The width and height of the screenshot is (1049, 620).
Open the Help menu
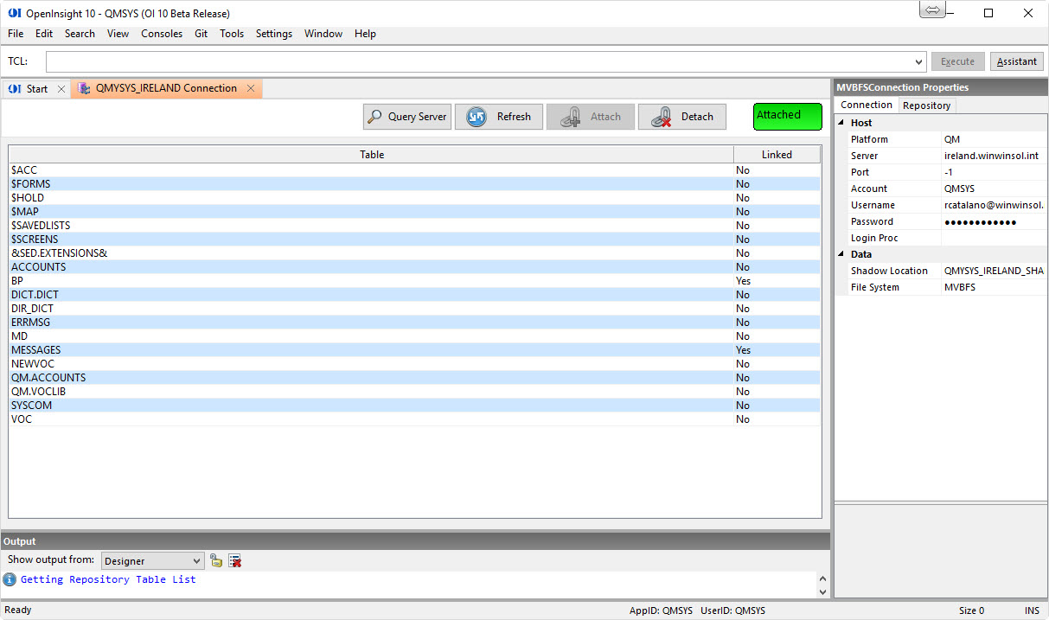tap(365, 34)
